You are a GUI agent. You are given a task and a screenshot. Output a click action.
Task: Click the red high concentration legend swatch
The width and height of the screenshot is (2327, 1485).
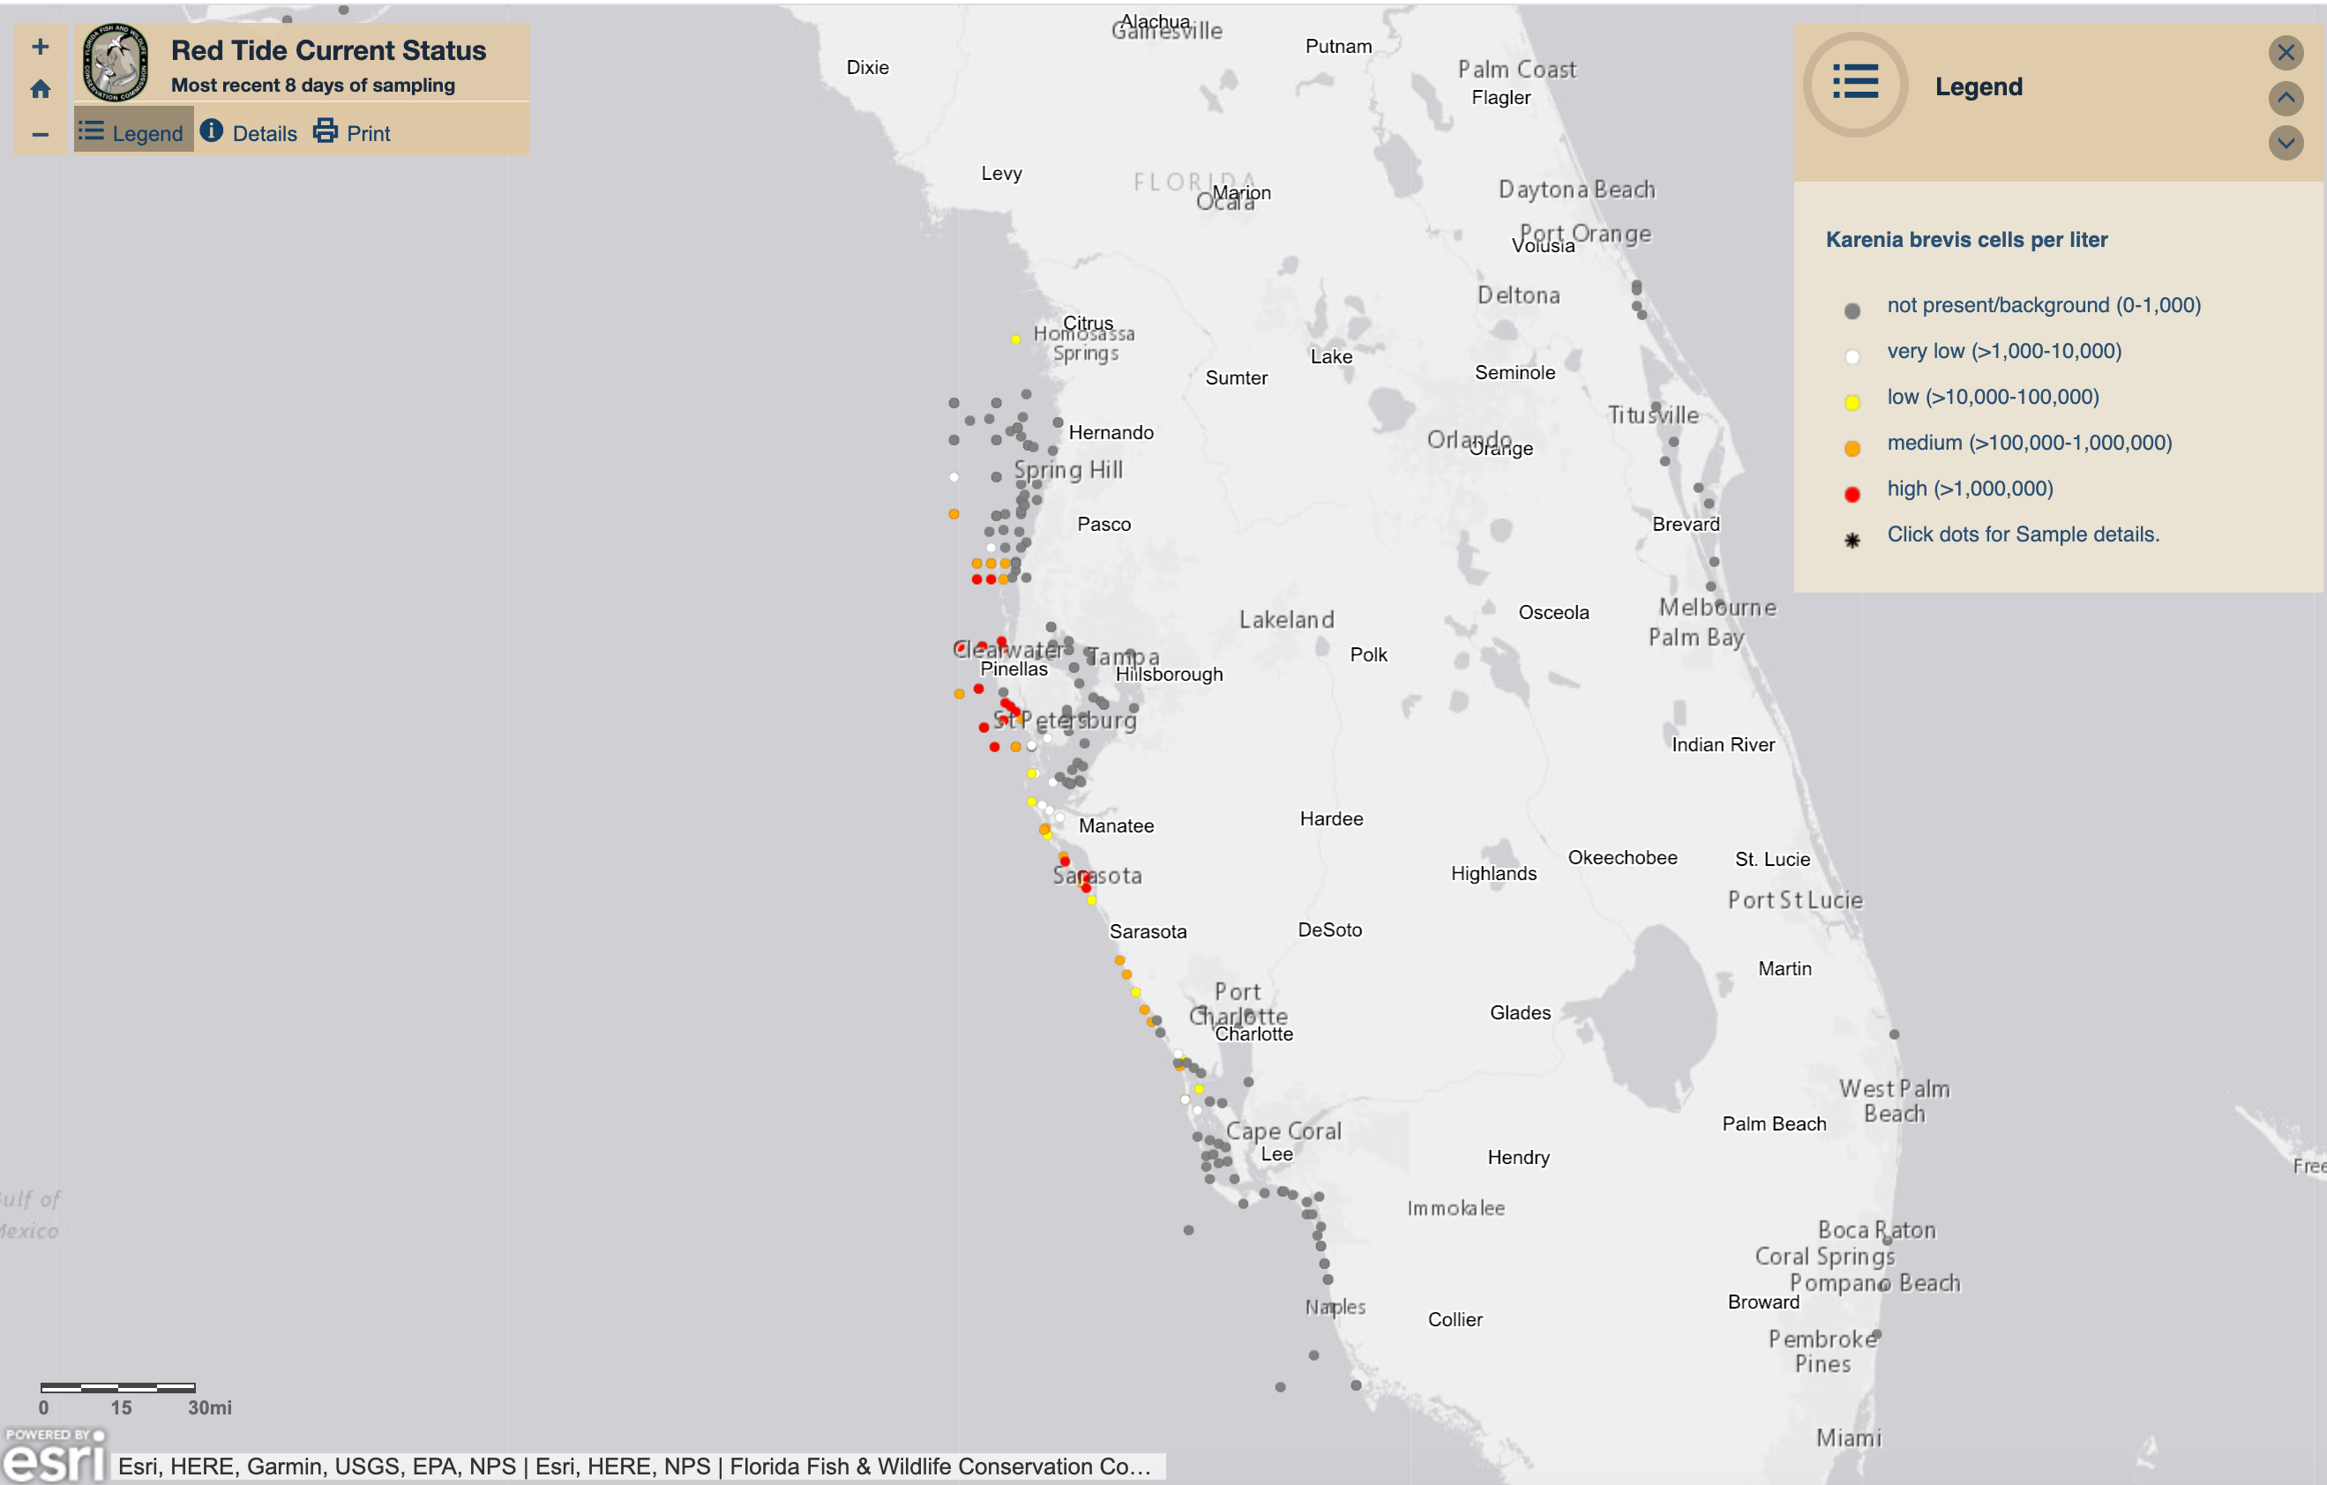[x=1852, y=494]
